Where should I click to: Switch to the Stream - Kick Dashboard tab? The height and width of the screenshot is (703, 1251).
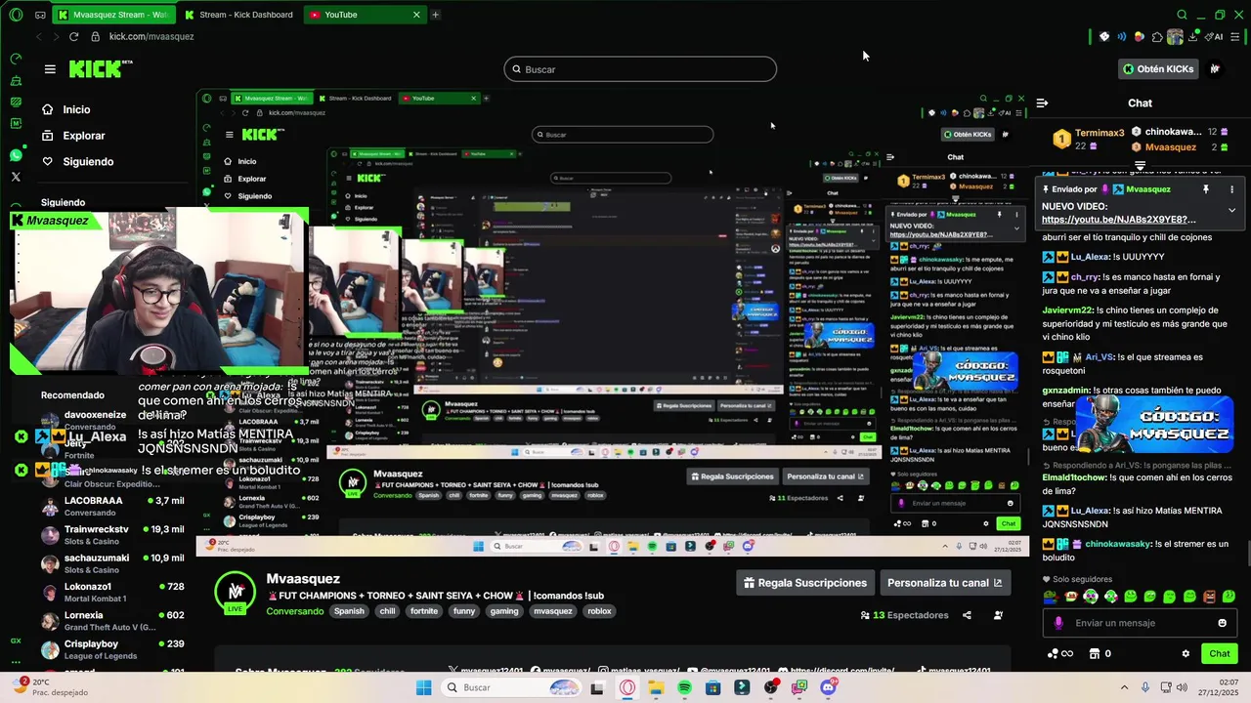coord(240,15)
